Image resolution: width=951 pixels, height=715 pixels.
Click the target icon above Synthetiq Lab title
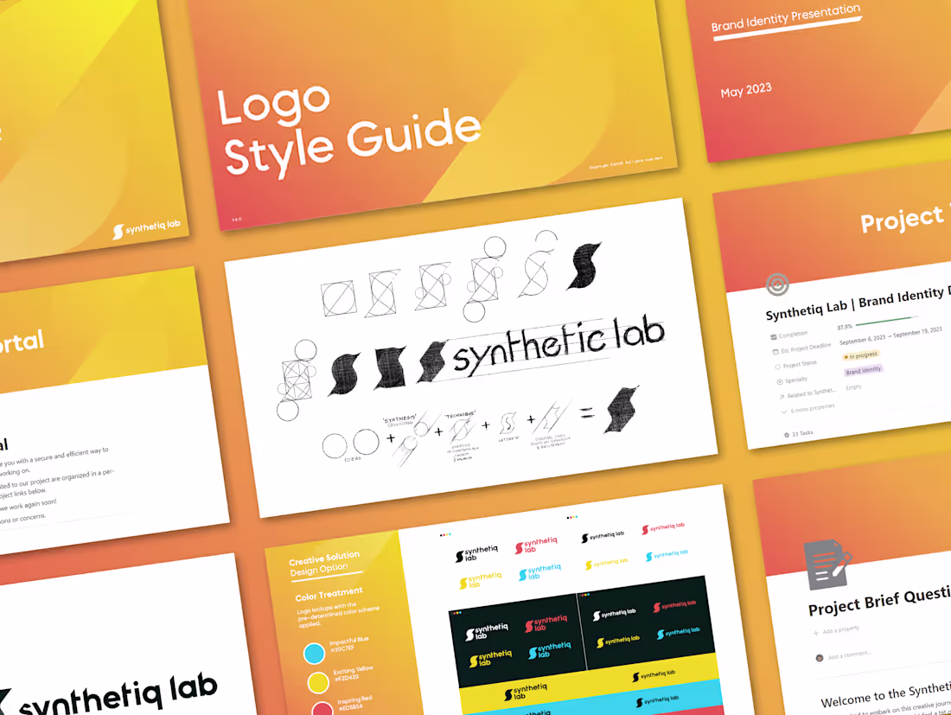[x=777, y=284]
